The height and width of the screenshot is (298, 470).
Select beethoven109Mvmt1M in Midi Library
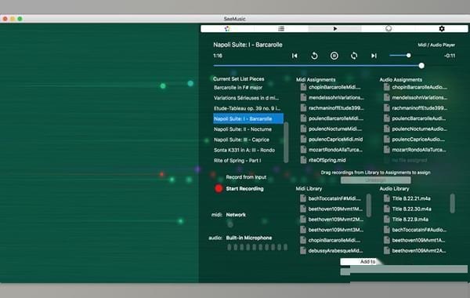point(331,209)
